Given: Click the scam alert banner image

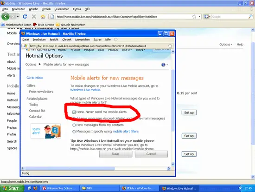Looking at the screenshot, I should pos(46,131).
